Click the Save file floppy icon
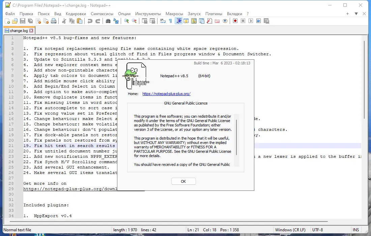This screenshot has width=371, height=236. click(23, 21)
